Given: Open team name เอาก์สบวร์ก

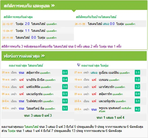Looking at the screenshot, I should [x=106, y=87].
